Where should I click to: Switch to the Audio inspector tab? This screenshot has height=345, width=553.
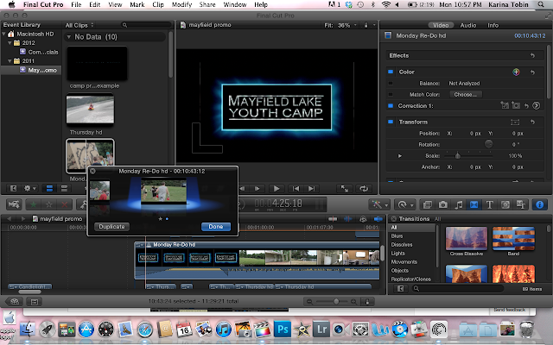tap(468, 25)
